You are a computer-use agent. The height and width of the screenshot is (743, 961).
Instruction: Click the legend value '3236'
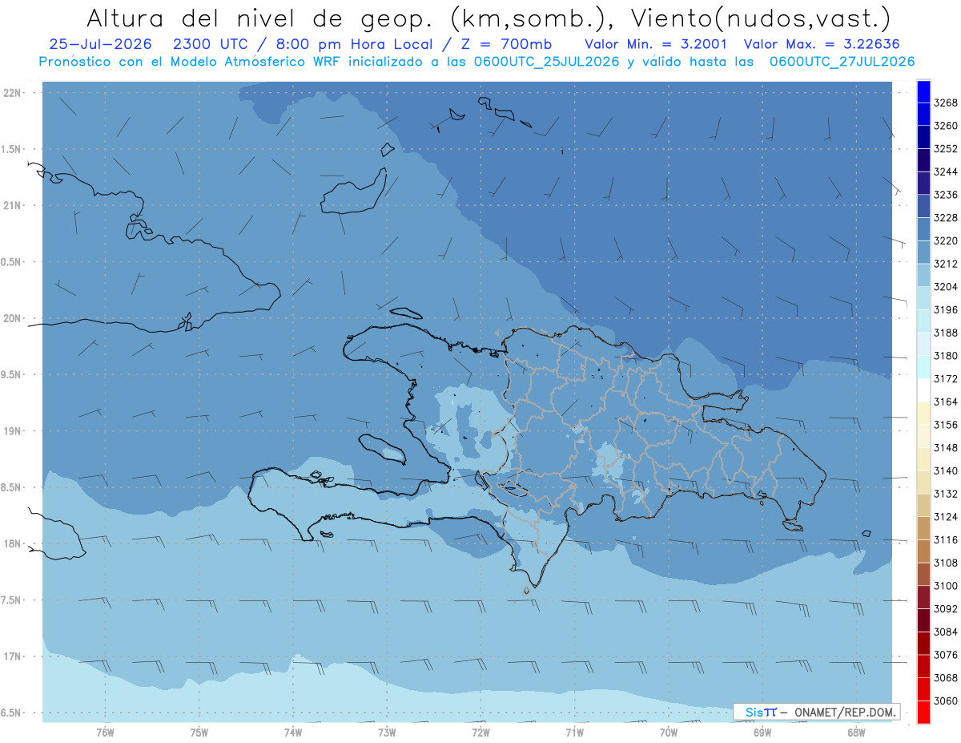[x=946, y=195]
